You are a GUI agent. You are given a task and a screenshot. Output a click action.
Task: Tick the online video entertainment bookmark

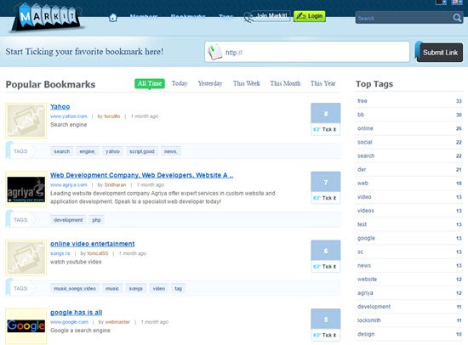point(325,266)
